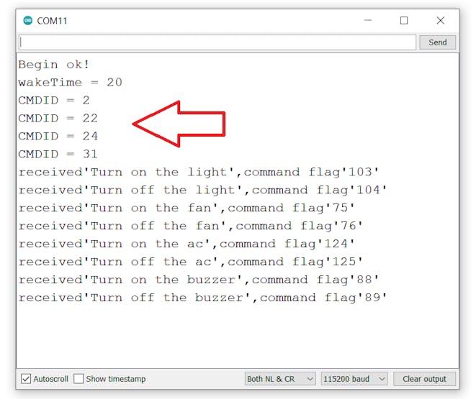
Task: Click the 'Begin ok!' output line
Action: click(54, 65)
